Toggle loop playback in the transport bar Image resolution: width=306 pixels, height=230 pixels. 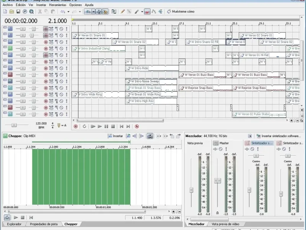(x=84, y=126)
